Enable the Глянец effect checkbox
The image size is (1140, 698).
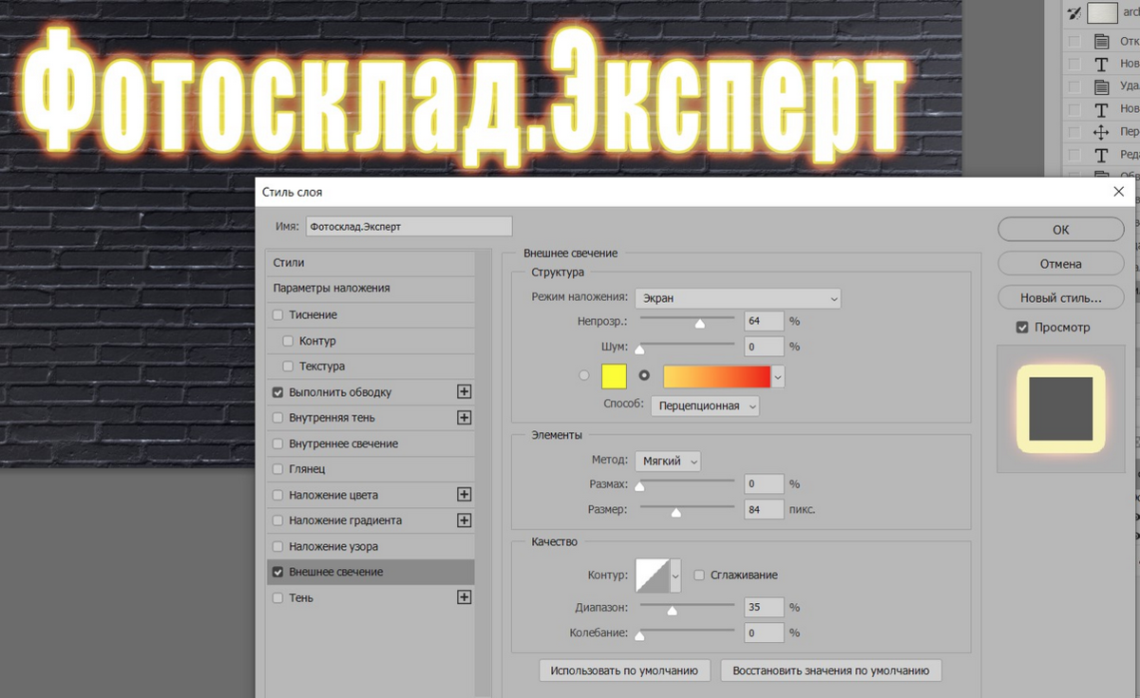tap(277, 469)
